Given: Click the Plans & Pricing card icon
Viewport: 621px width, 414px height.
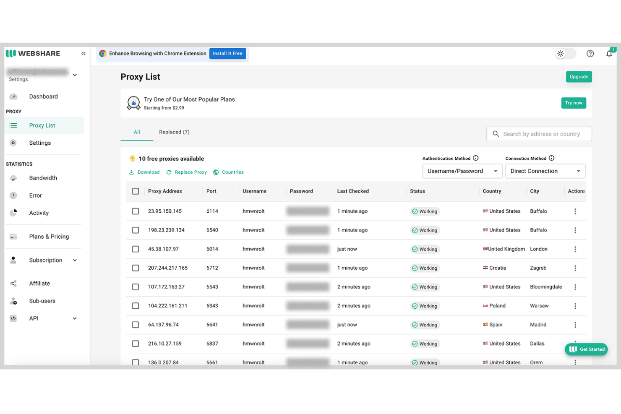Looking at the screenshot, I should 13,237.
